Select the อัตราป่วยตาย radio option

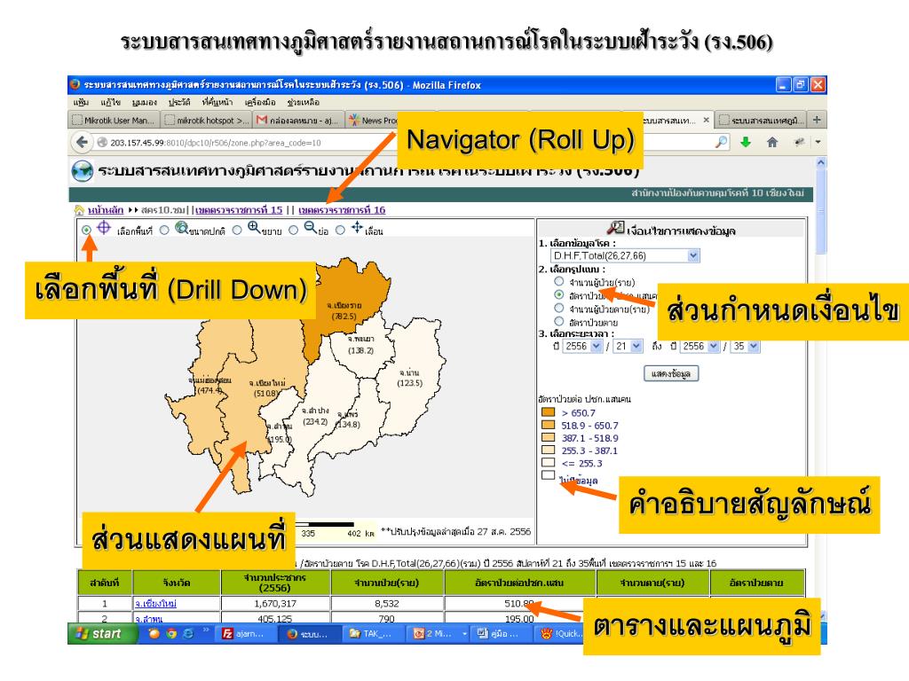tap(559, 321)
